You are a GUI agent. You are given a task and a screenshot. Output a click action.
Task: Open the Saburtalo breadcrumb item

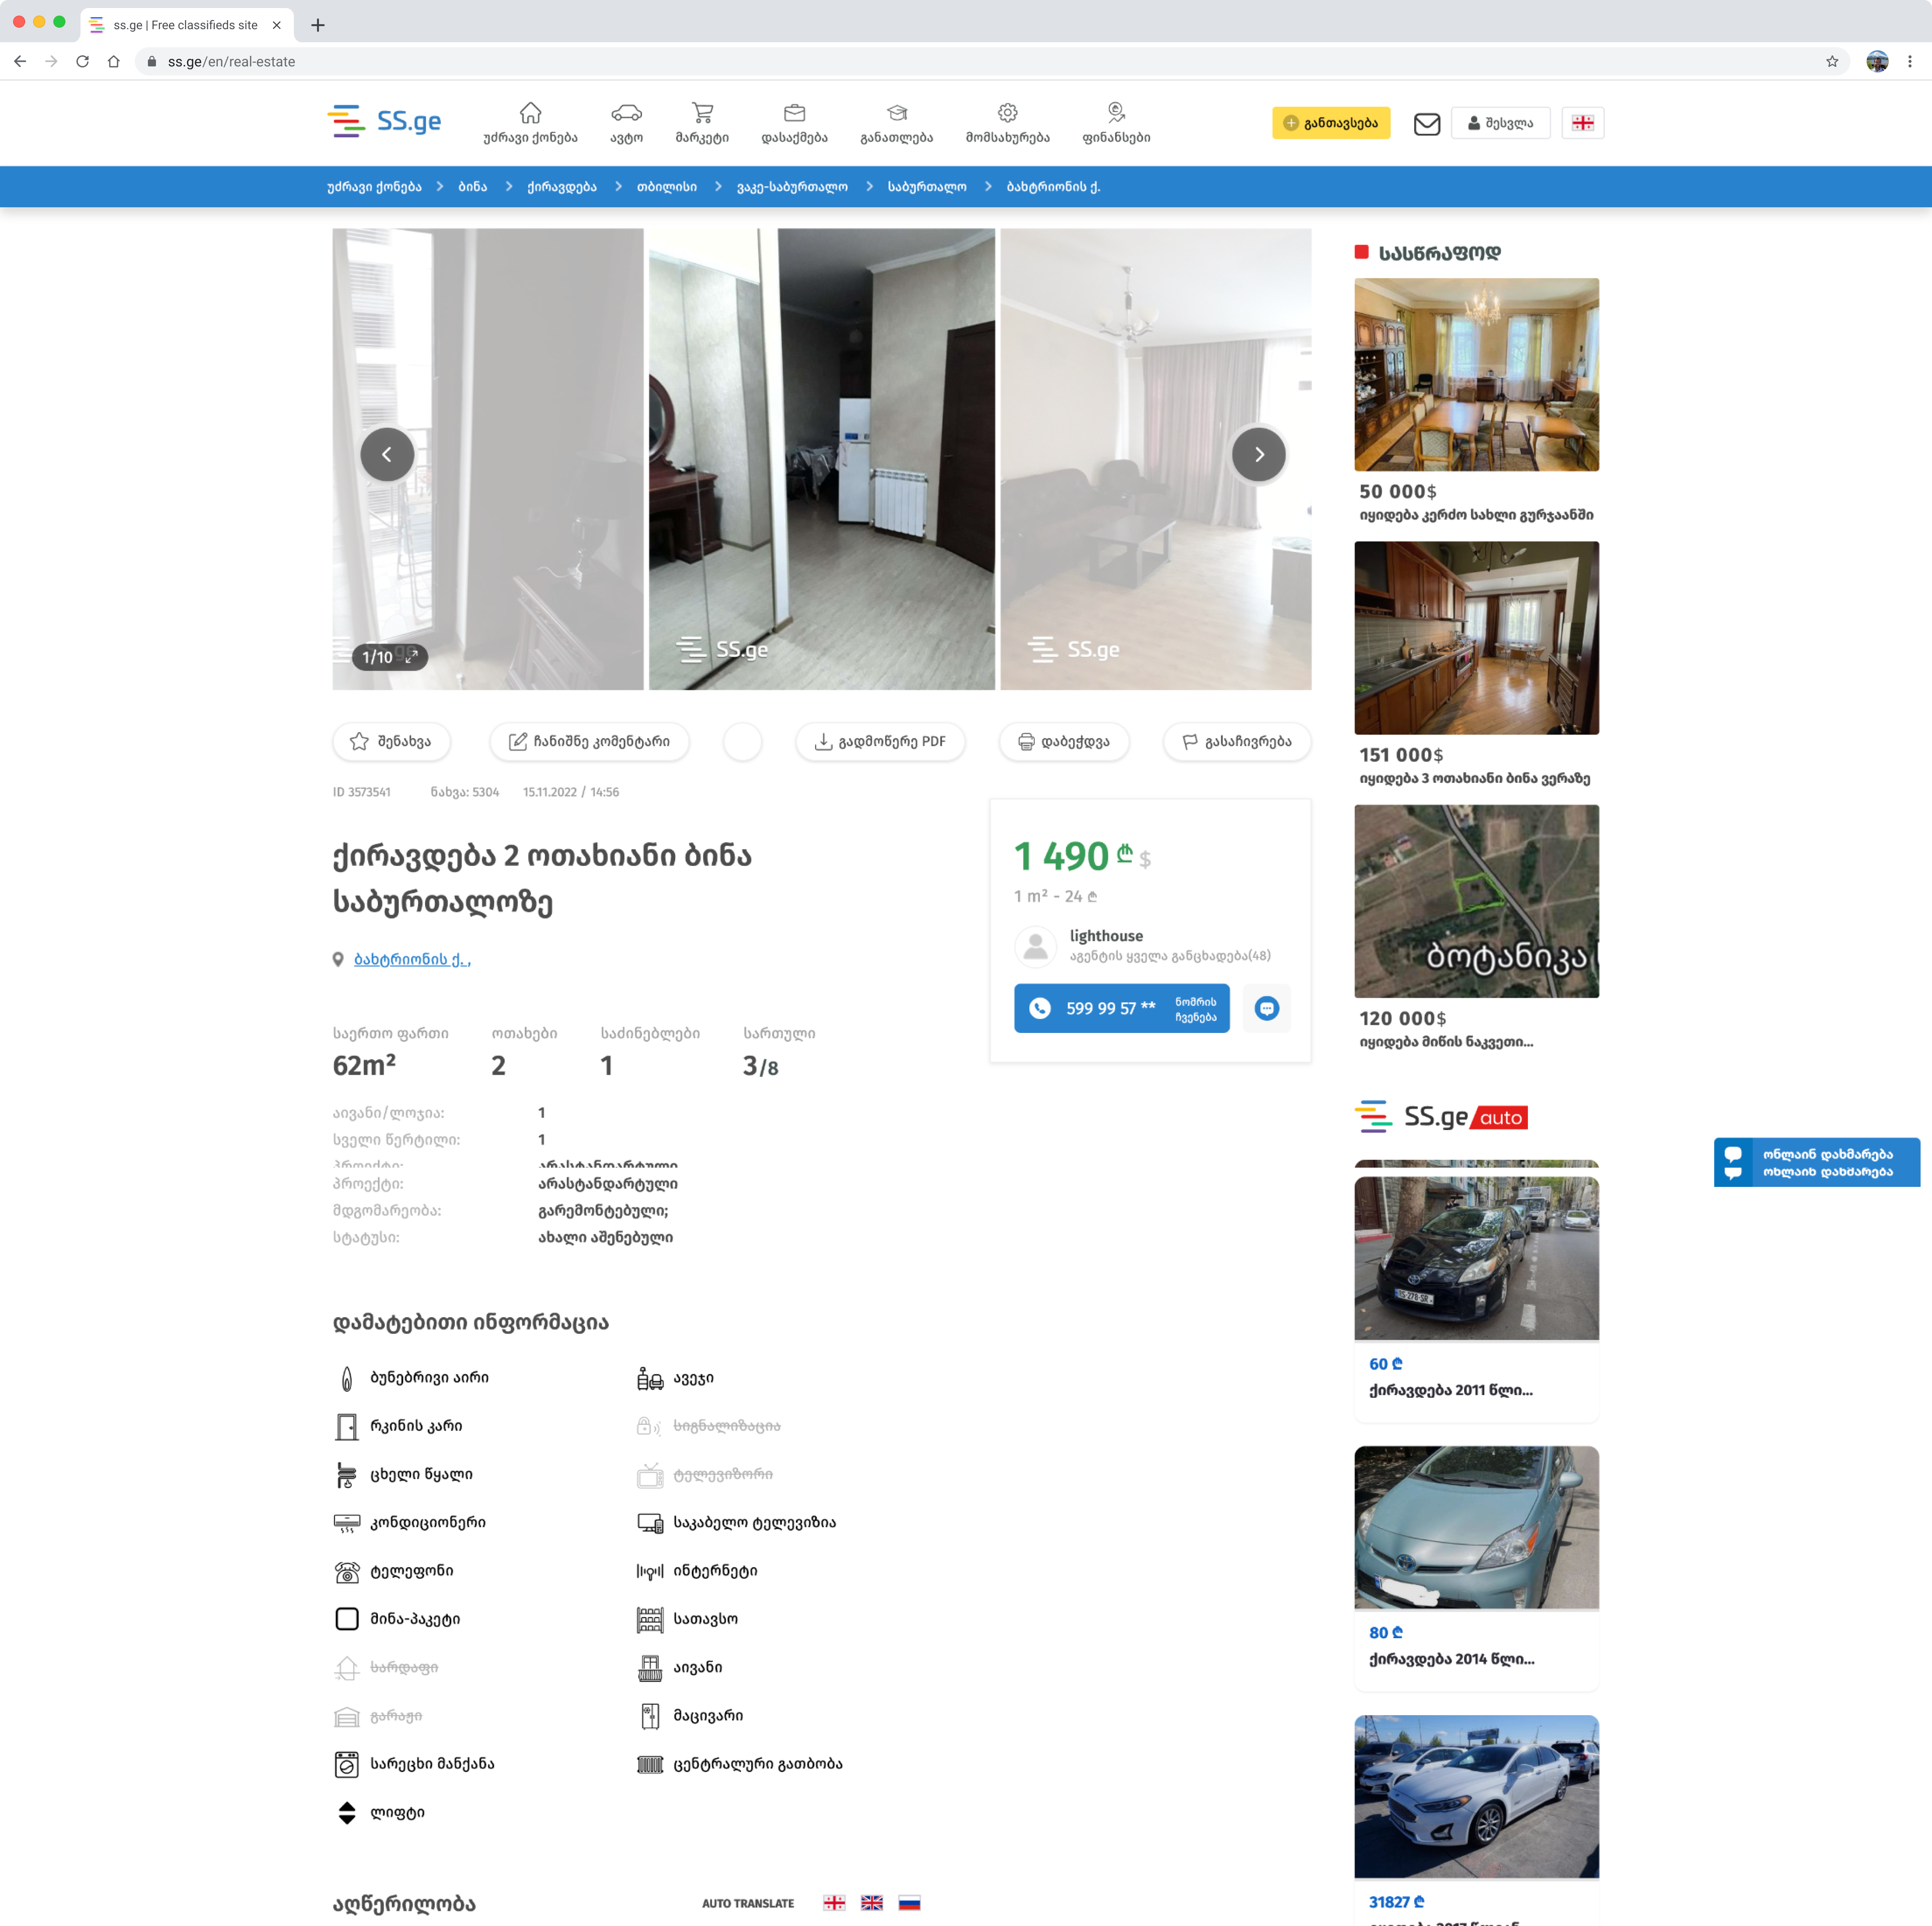point(927,187)
